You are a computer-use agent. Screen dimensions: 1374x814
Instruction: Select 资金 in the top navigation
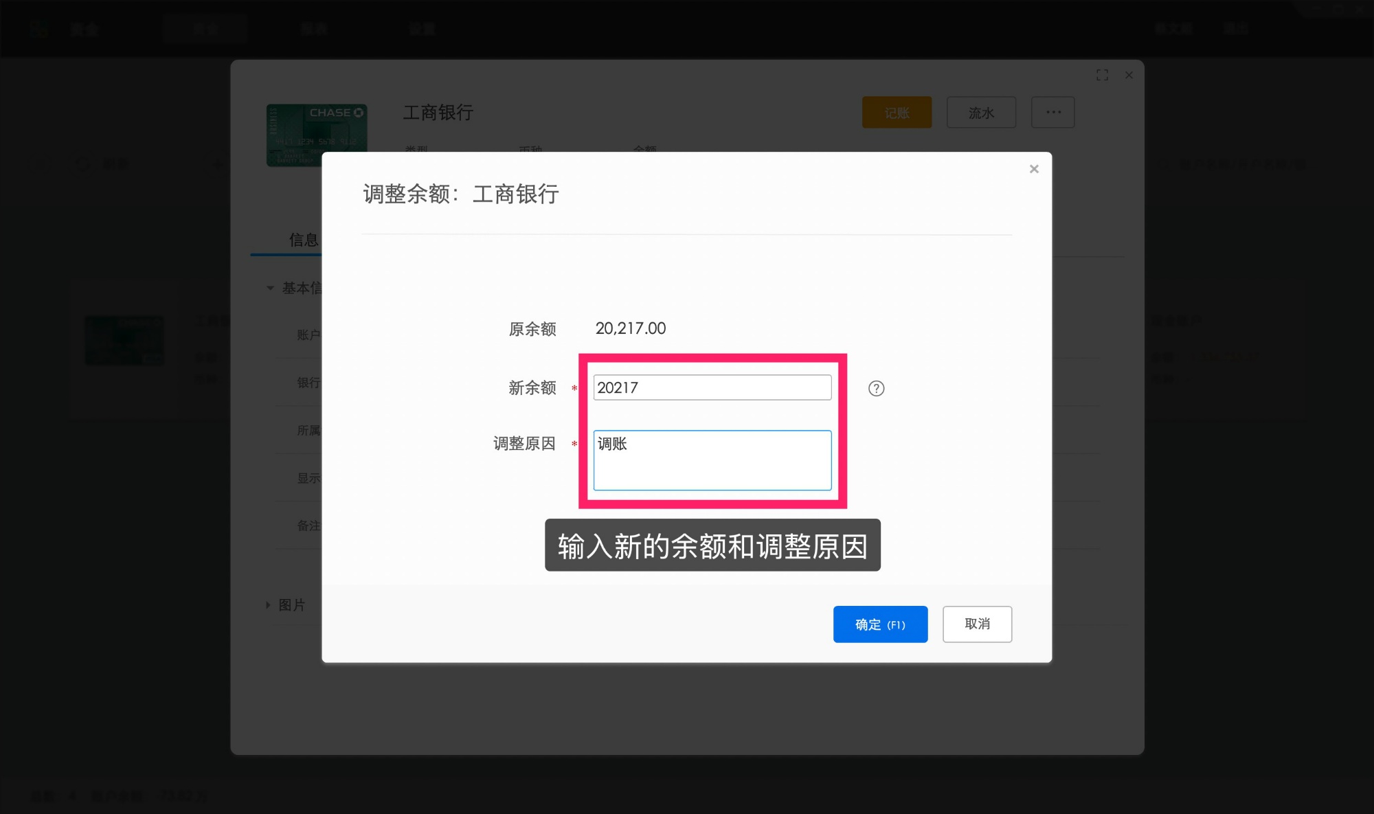coord(84,29)
